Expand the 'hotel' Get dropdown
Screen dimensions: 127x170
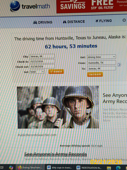[x=37, y=72]
